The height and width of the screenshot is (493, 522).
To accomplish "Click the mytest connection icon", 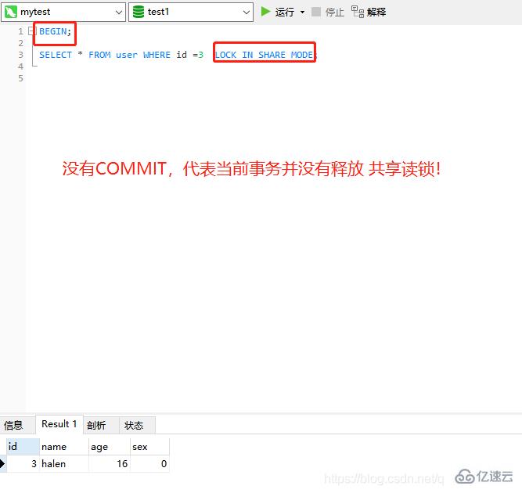I will (11, 12).
